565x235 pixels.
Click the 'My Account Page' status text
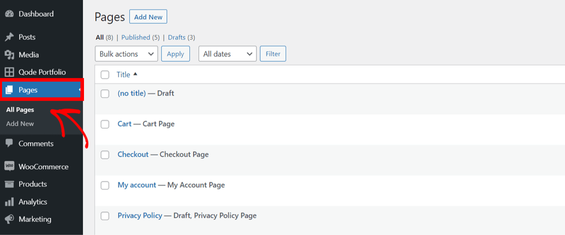[196, 185]
